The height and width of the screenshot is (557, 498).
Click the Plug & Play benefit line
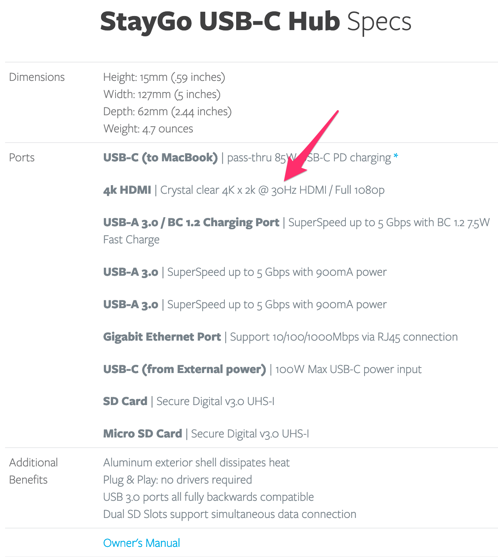[178, 480]
